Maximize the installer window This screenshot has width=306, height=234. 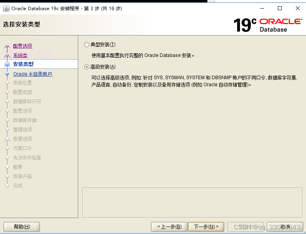(280, 8)
